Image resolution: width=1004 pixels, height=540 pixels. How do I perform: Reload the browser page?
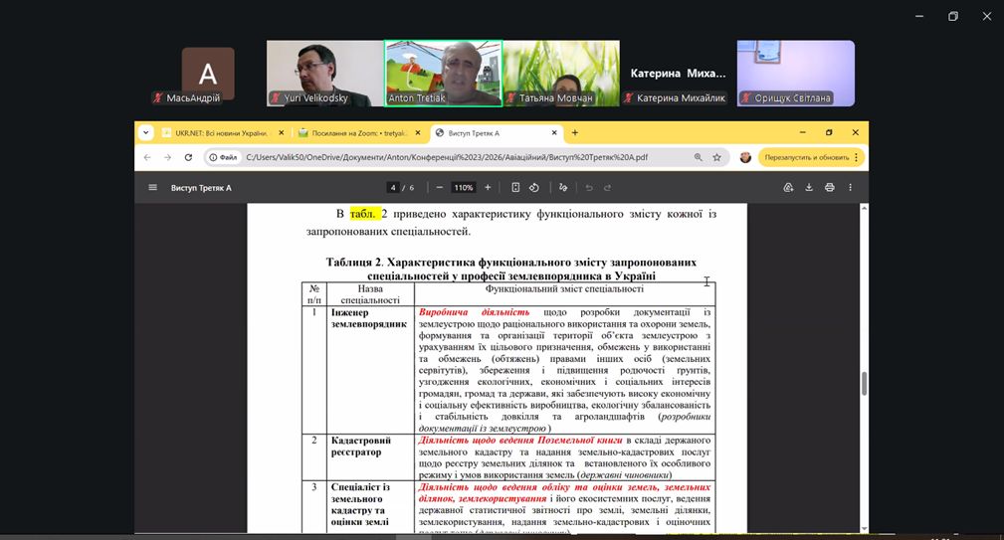186,157
